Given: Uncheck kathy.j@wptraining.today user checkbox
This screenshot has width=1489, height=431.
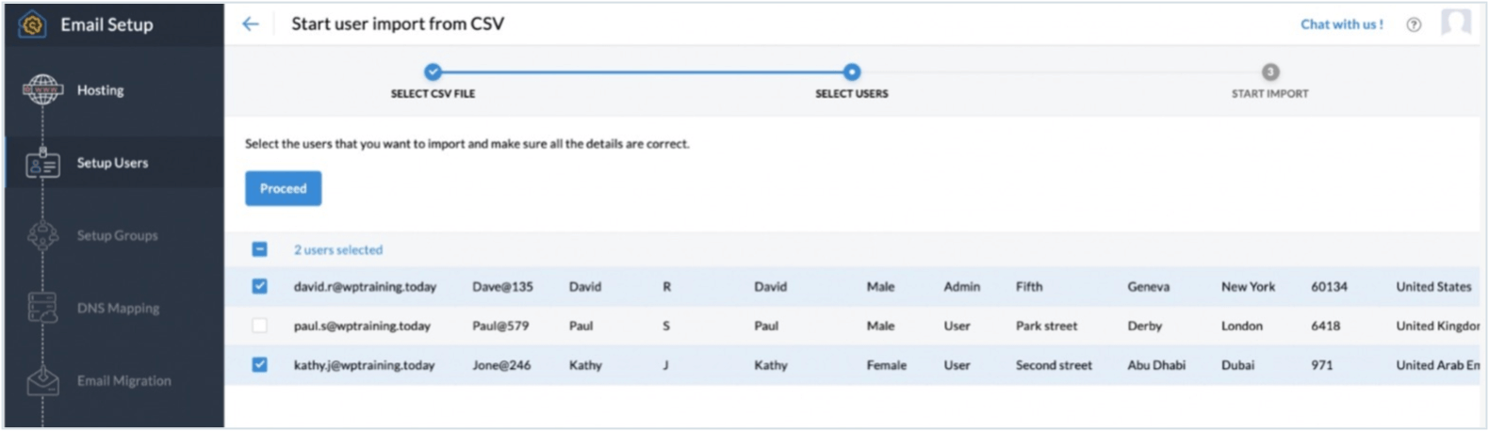Looking at the screenshot, I should (259, 364).
